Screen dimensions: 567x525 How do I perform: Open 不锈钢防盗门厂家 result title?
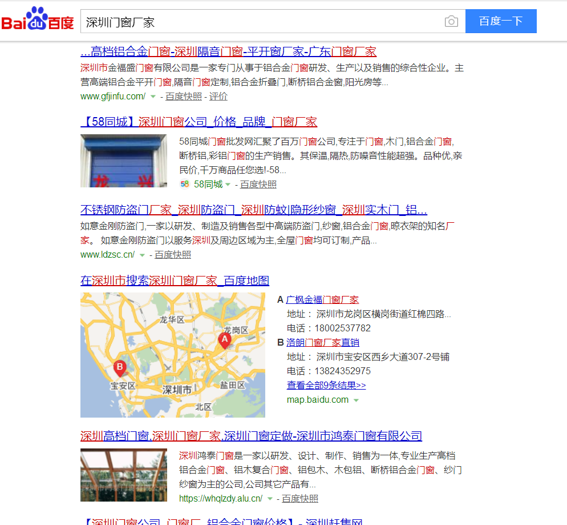pos(253,210)
